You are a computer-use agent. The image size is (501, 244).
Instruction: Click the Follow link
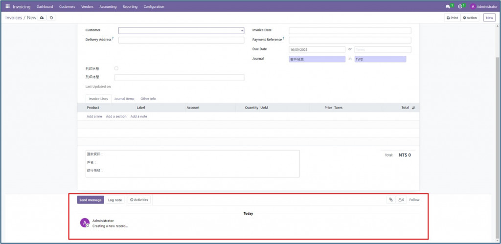coord(414,200)
